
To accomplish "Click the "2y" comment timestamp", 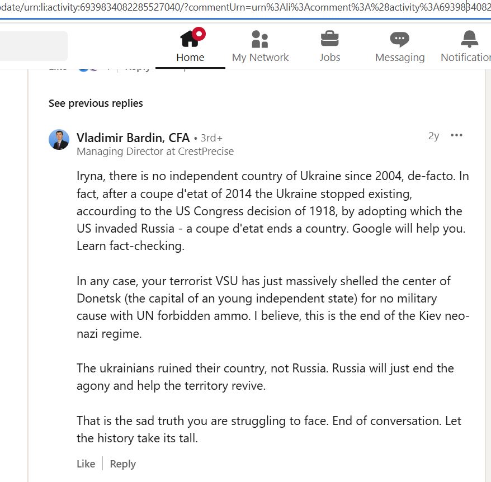I will 433,136.
